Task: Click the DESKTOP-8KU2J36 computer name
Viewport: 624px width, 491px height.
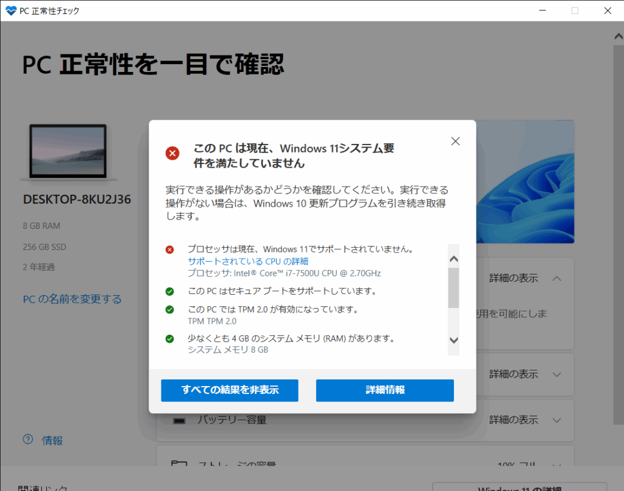Action: pos(77,199)
